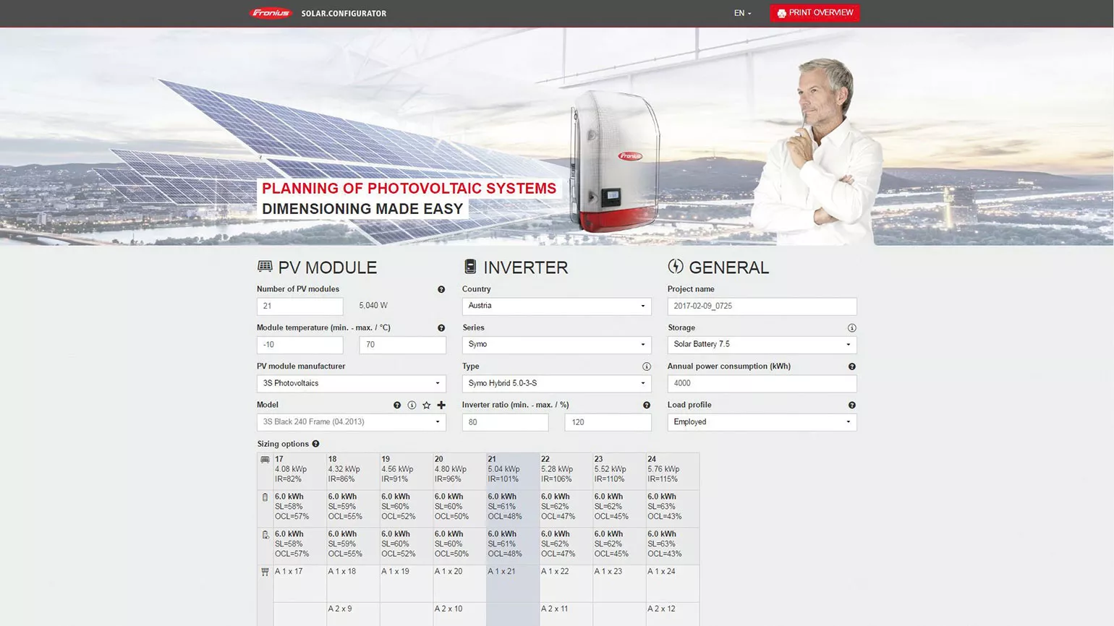This screenshot has height=626, width=1114.
Task: Select the 19 modules sizing column
Action: click(407, 471)
